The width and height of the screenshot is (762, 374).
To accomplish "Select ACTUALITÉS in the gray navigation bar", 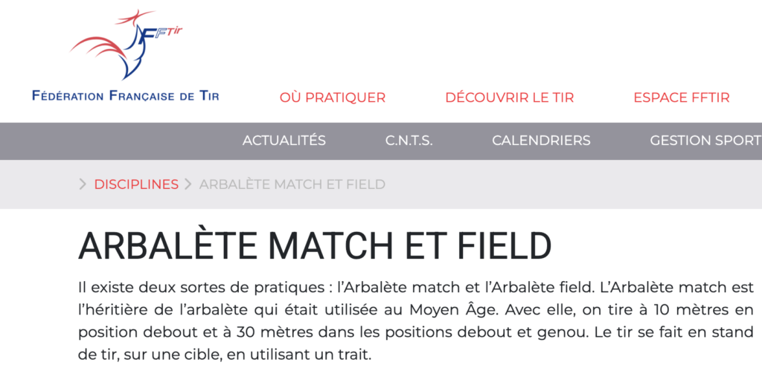I will point(284,141).
